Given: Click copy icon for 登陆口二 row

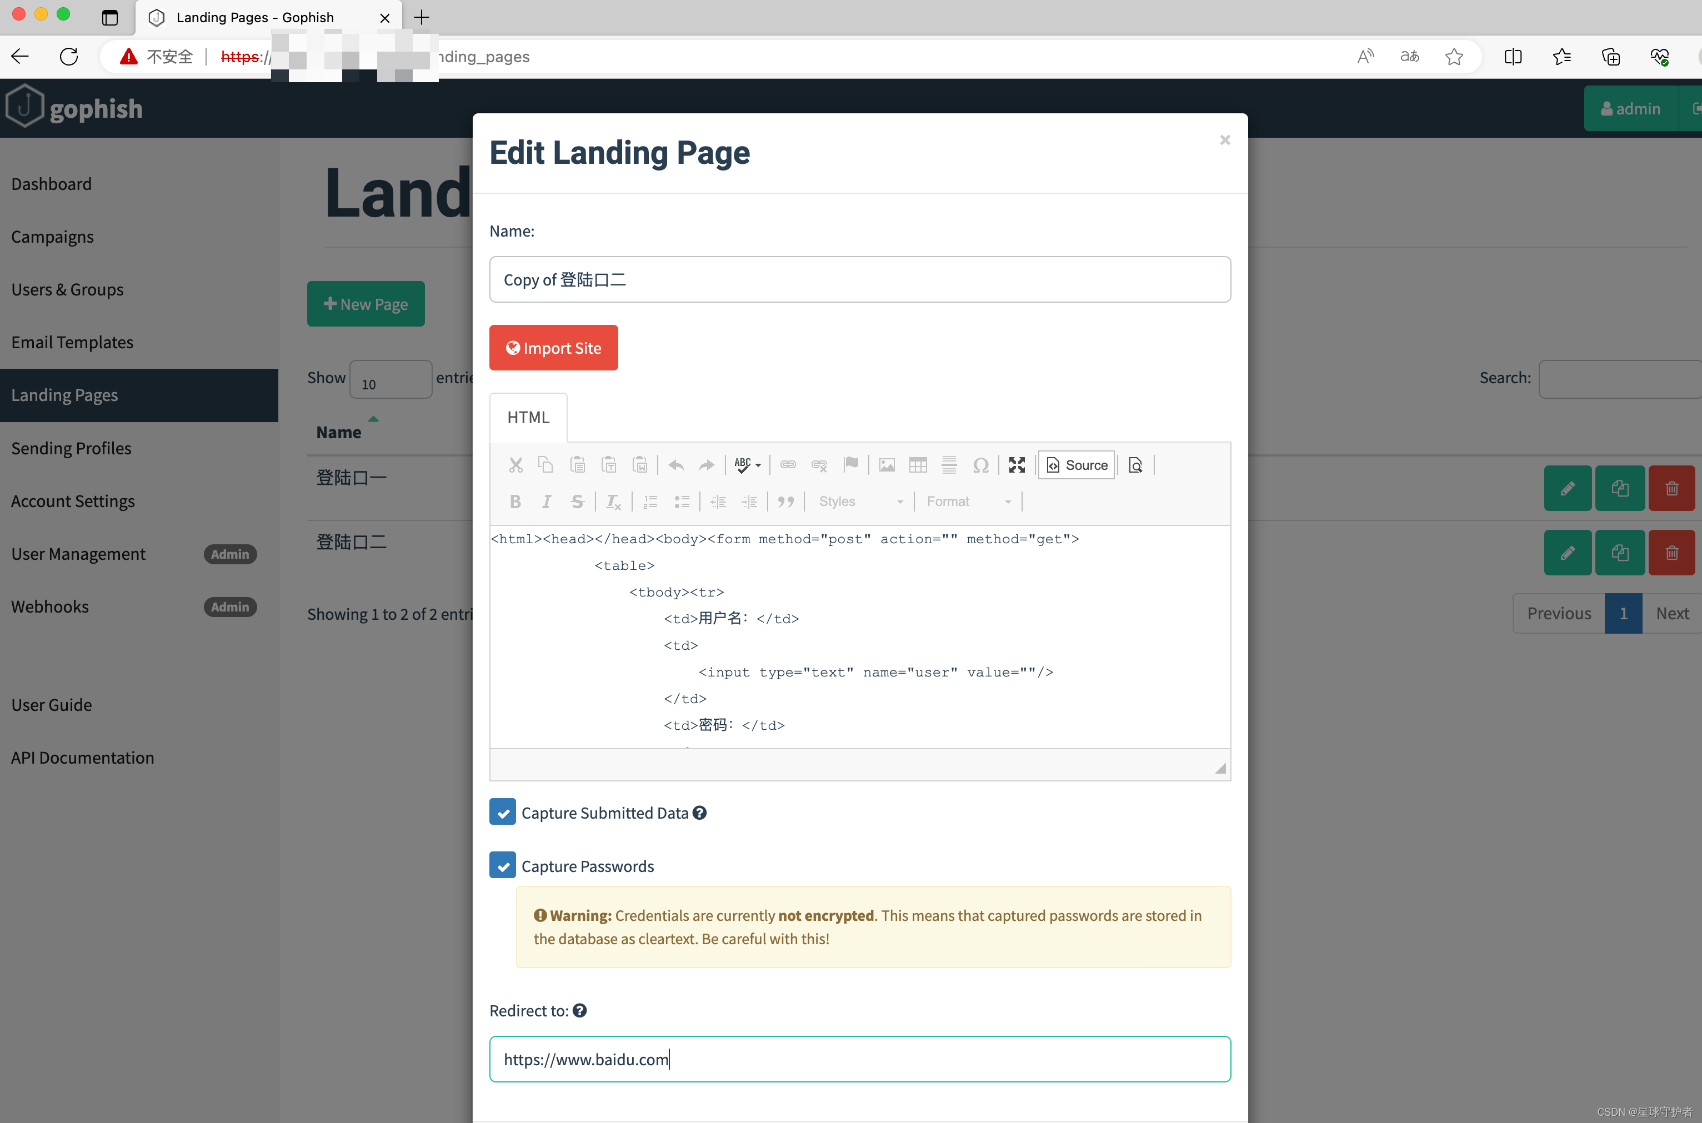Looking at the screenshot, I should (1620, 553).
